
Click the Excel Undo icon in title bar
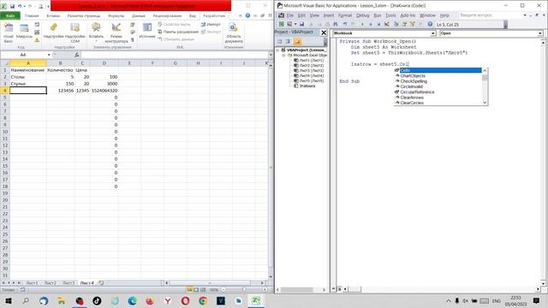click(20, 6)
